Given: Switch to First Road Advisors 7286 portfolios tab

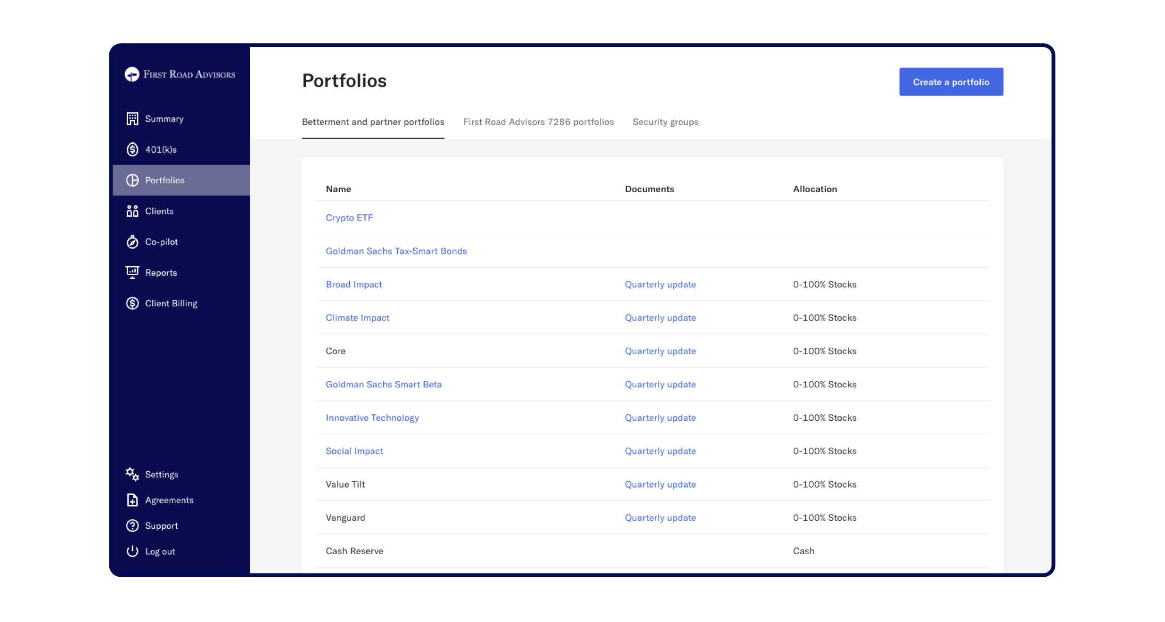Looking at the screenshot, I should pos(539,122).
